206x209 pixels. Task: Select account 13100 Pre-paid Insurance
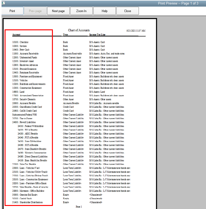(24, 69)
